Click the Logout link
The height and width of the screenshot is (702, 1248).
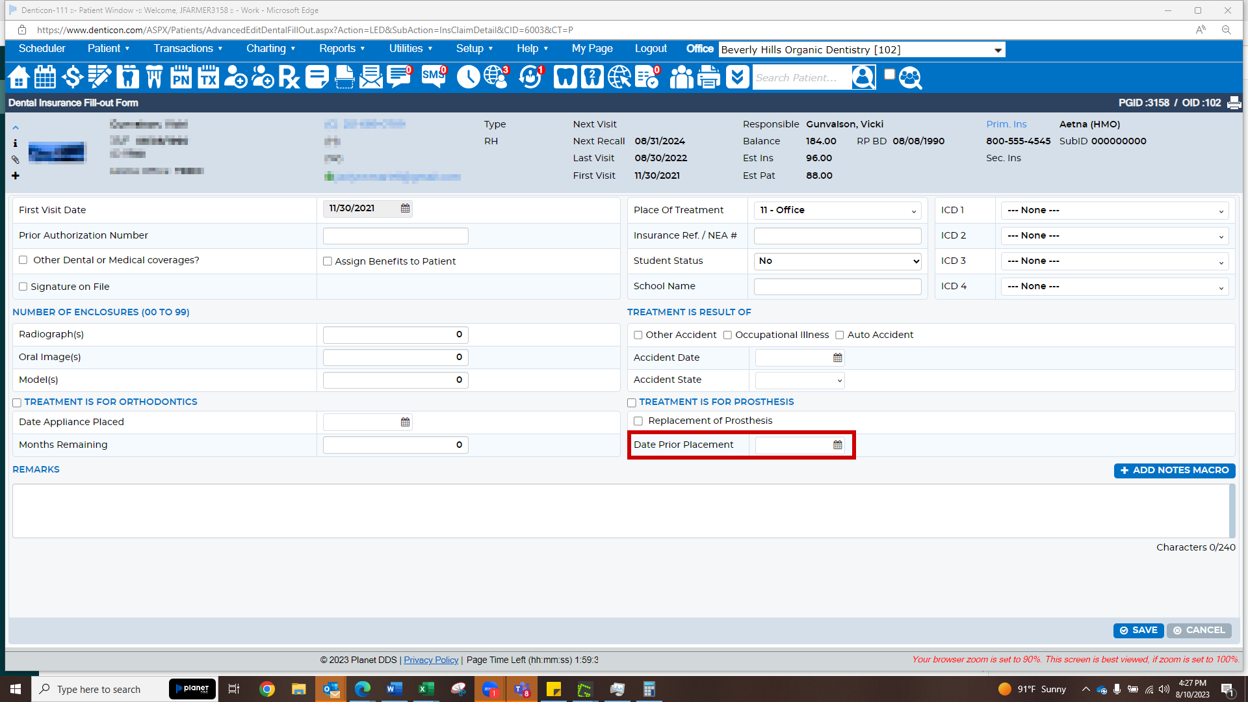651,49
